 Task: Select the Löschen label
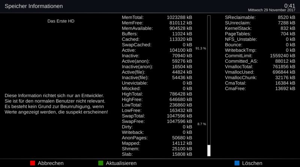click(252, 163)
